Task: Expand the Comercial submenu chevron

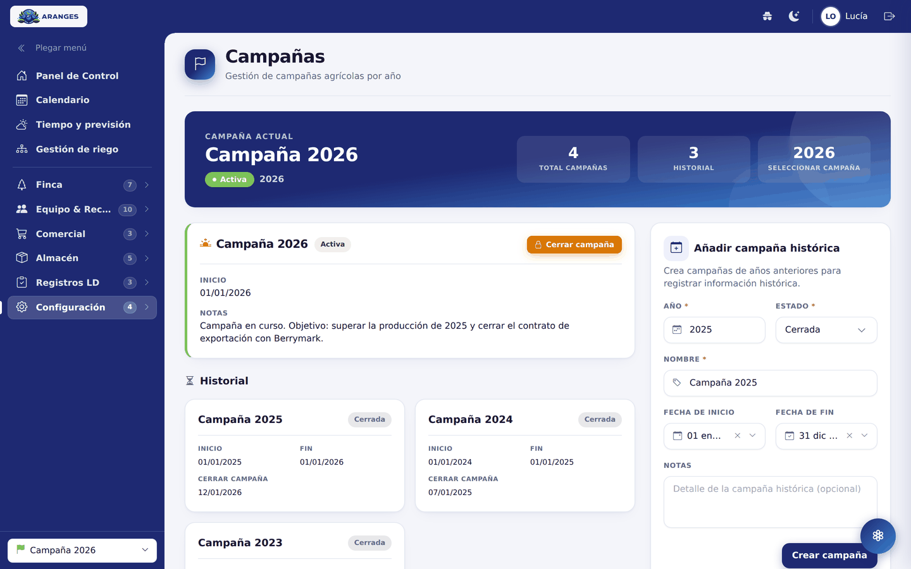Action: point(147,234)
